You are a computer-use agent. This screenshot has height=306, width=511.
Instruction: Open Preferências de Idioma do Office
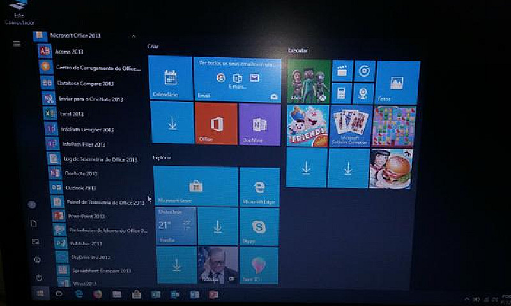(108, 230)
